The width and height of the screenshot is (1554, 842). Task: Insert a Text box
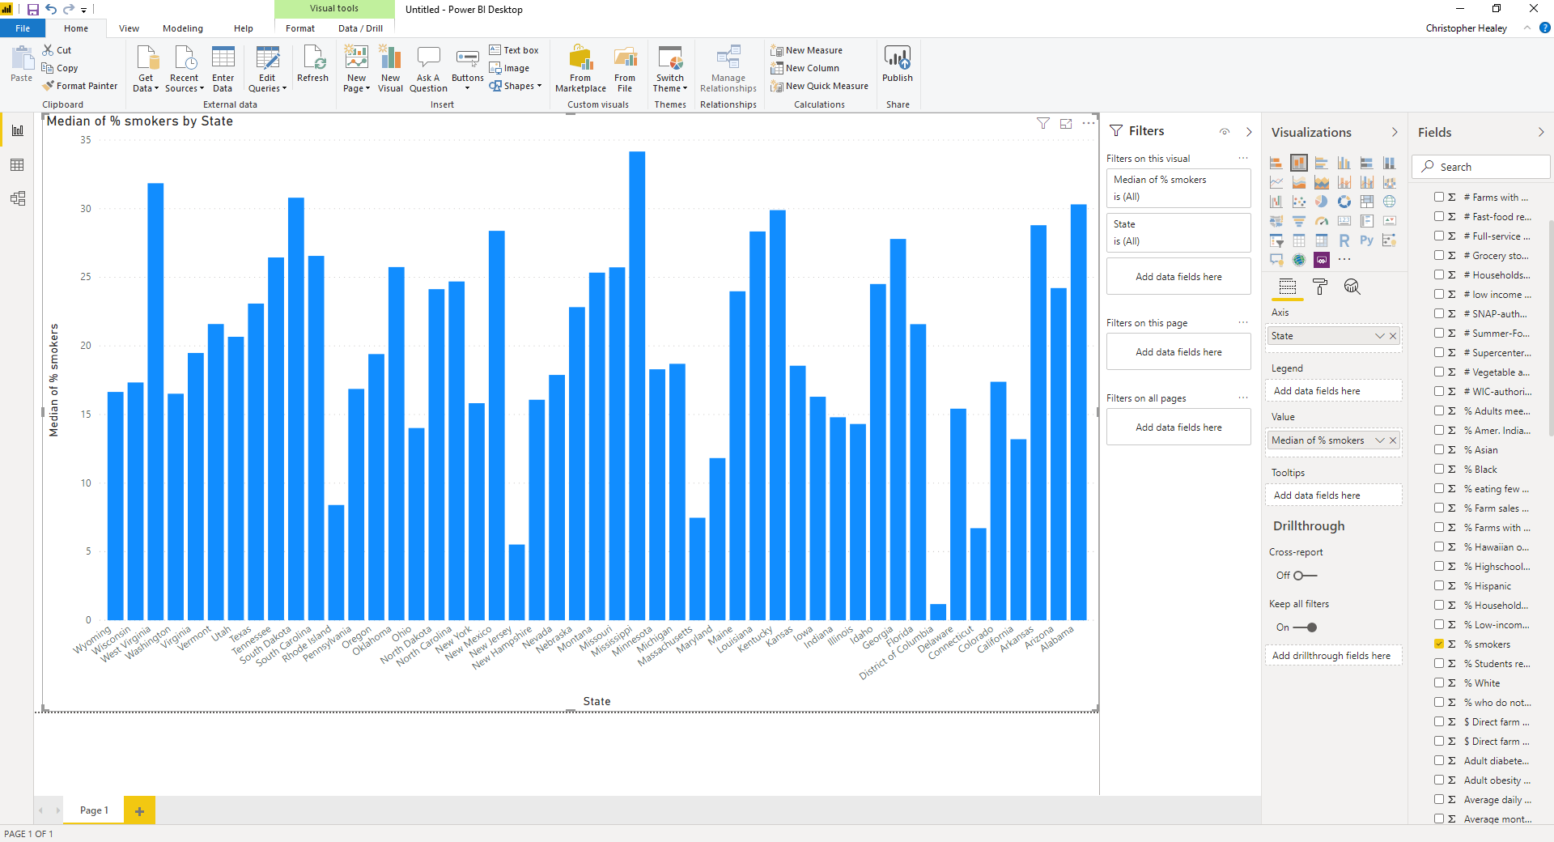[x=514, y=50]
